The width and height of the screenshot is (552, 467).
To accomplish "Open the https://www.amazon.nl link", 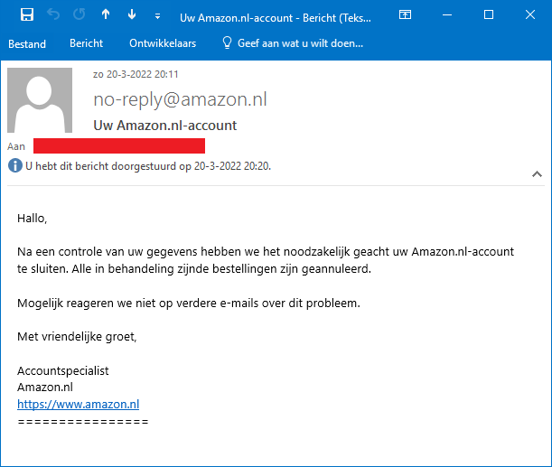I will (x=78, y=405).
